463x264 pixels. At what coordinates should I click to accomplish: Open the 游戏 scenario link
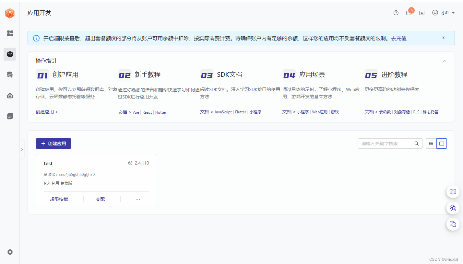(335, 112)
